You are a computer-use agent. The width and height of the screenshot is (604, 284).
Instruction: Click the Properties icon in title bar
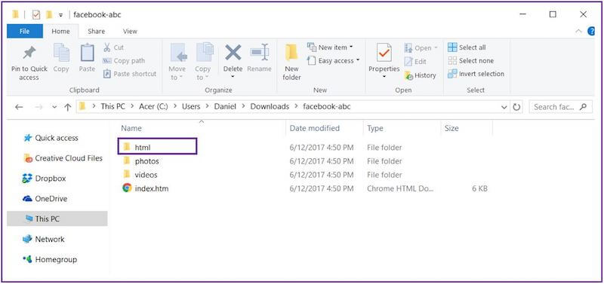(x=35, y=14)
